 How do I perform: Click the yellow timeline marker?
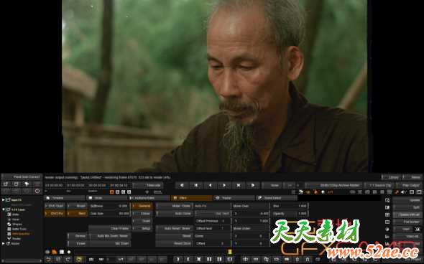pos(230,252)
